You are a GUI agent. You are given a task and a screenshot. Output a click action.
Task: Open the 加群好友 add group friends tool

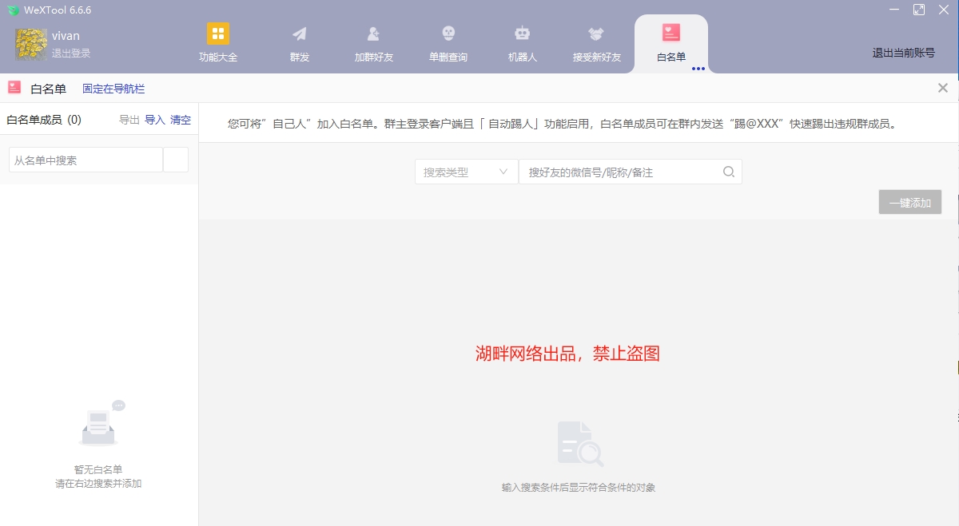coord(372,44)
